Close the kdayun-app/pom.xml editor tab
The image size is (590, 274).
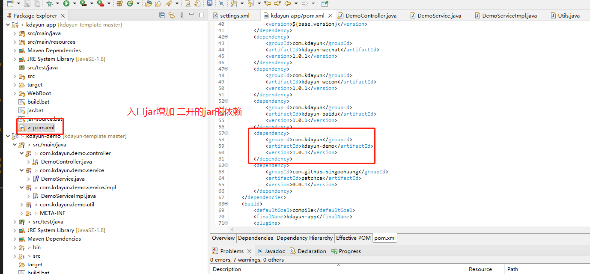330,16
